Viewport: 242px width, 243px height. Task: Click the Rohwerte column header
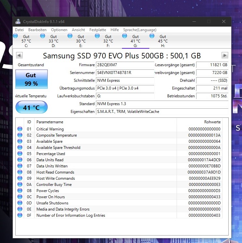tap(199, 122)
